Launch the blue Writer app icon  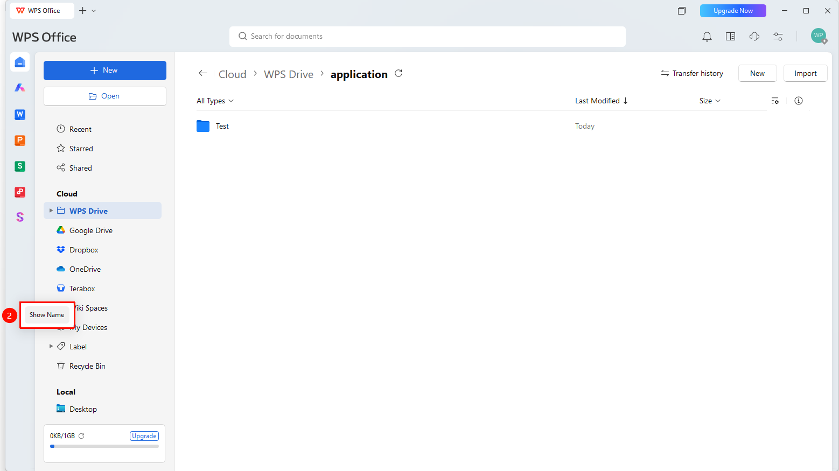click(20, 114)
